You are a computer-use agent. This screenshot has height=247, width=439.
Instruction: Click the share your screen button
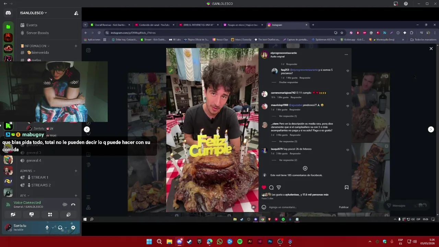(32, 214)
